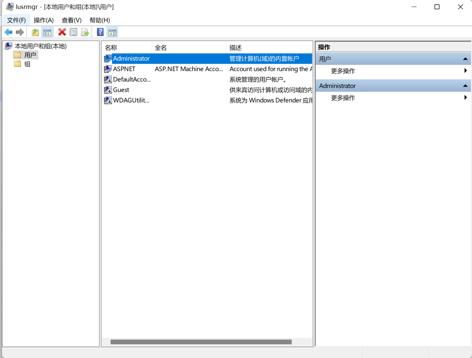Click the 供来宾访问计算机 description cell
Screen dimensions: 472x358
(x=271, y=90)
